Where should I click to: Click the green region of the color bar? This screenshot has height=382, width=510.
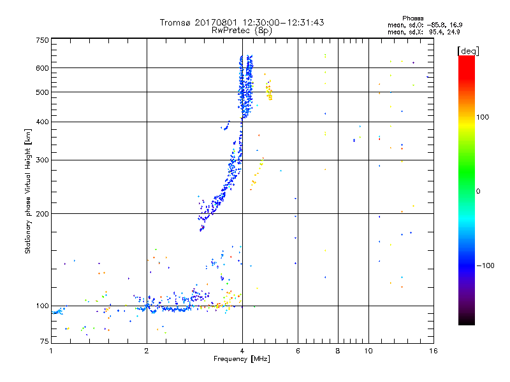click(467, 172)
